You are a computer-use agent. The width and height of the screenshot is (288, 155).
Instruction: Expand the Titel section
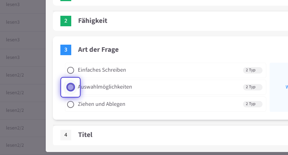(85, 135)
